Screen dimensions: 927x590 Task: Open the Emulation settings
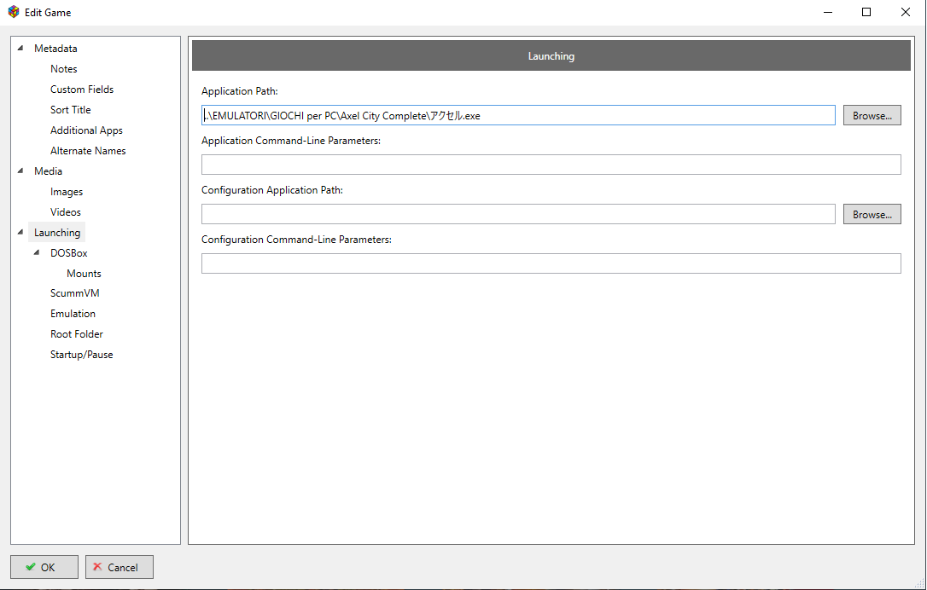(x=73, y=314)
